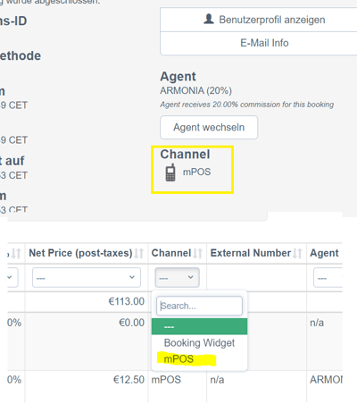Click the mPOS cell in the €12.50 row
The width and height of the screenshot is (357, 412).
[166, 380]
